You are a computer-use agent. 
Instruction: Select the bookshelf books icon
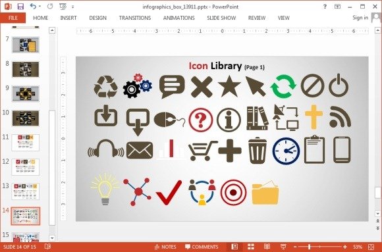(x=258, y=118)
